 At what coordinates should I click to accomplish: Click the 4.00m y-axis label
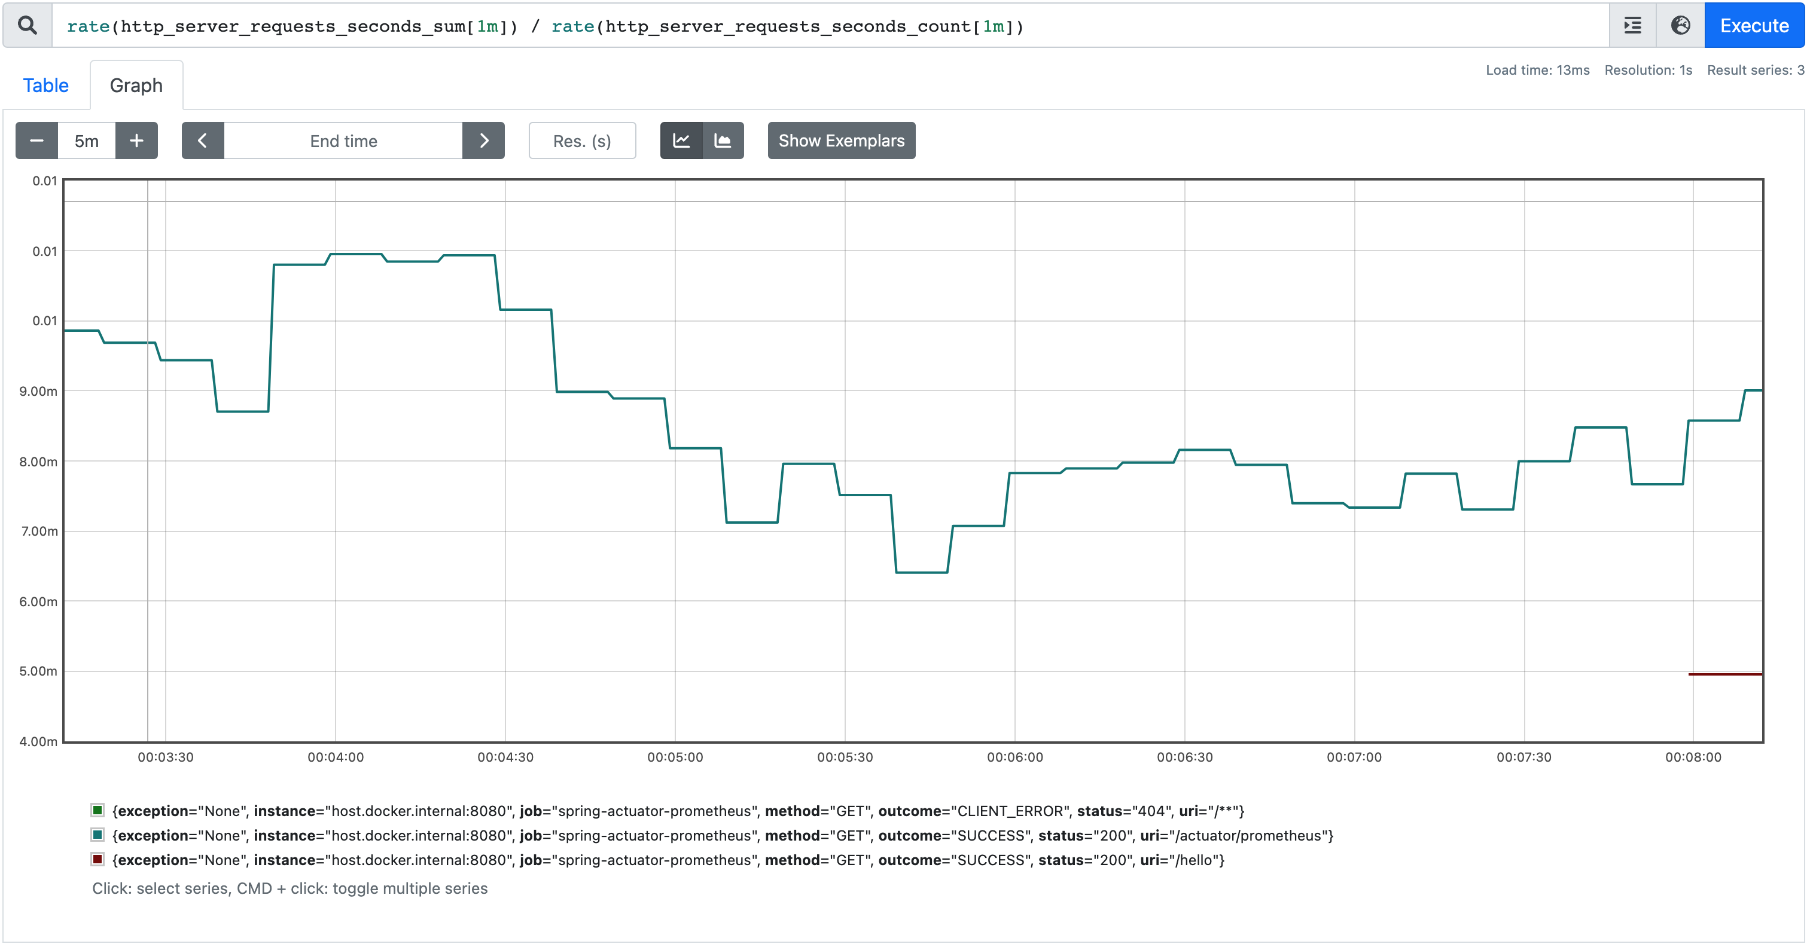[39, 741]
